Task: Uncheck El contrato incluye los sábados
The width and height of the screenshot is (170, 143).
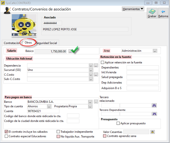Action: click(x=6, y=132)
